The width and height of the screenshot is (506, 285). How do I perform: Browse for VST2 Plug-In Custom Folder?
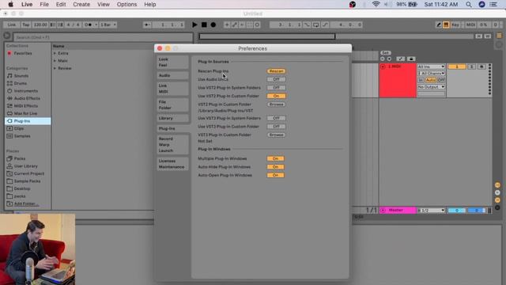click(276, 104)
